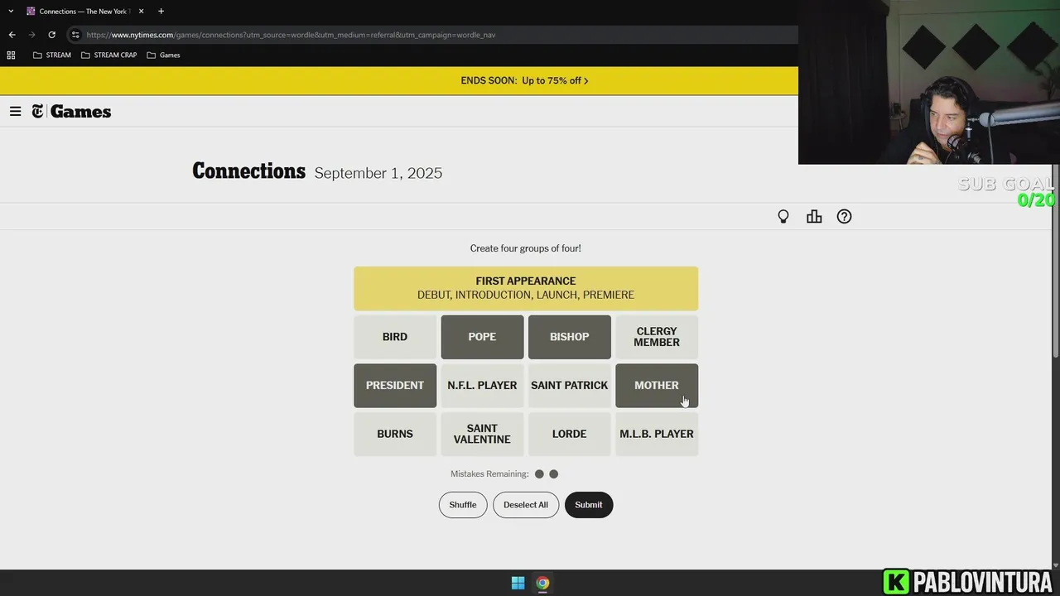Image resolution: width=1060 pixels, height=596 pixels.
Task: Select the BURNS tile
Action: pos(395,434)
